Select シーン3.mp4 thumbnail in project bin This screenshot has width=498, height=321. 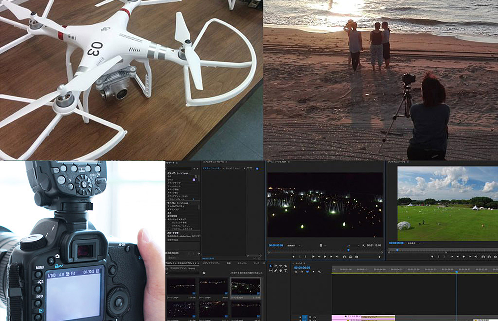tap(245, 286)
